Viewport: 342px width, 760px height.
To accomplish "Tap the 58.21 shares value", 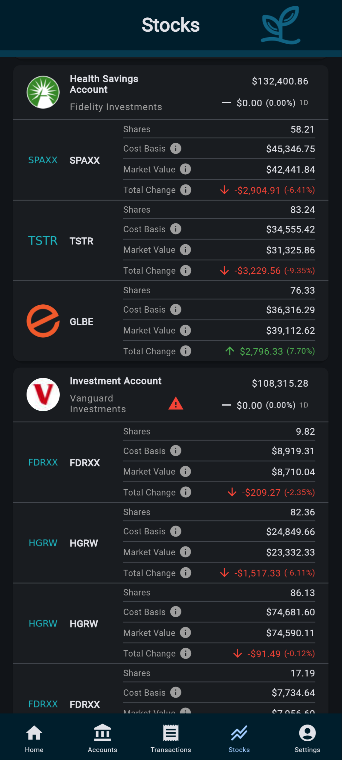I will [302, 129].
